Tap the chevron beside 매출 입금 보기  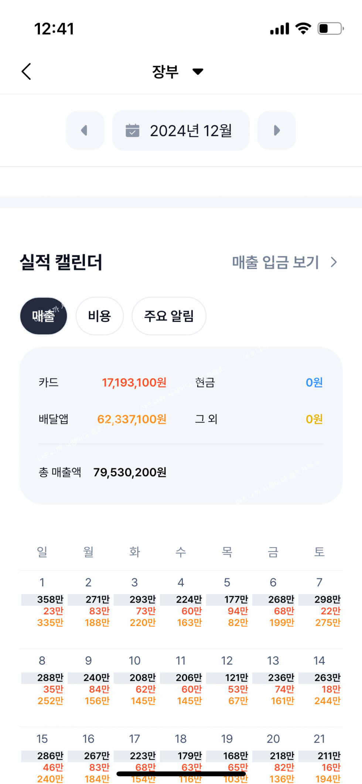(334, 262)
